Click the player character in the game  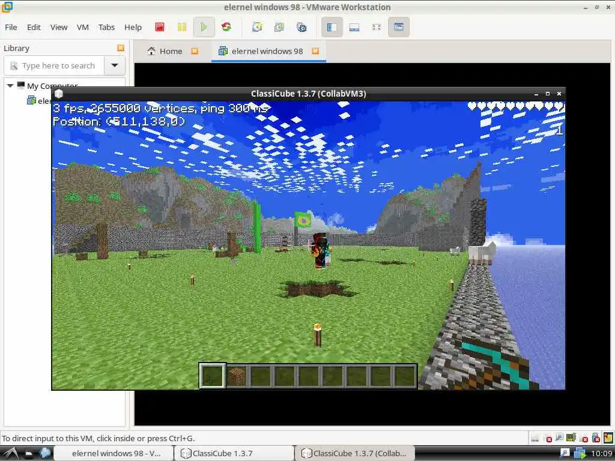tap(321, 250)
